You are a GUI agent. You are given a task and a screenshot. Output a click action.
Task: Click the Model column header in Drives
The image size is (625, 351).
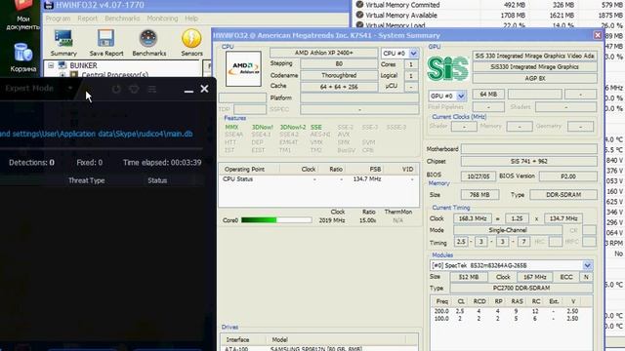tap(280, 339)
